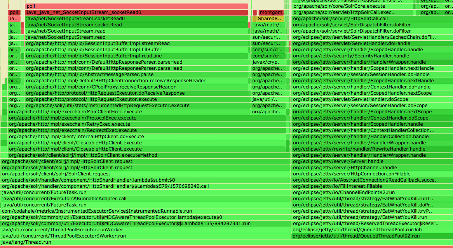Select RedirectExec.execute frame

pos(147,130)
